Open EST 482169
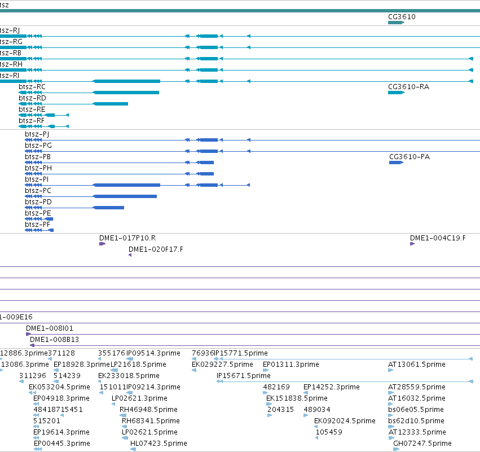This screenshot has height=452, width=480. coord(276,387)
